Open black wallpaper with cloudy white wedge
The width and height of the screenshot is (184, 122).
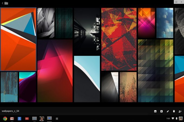coord(110,87)
